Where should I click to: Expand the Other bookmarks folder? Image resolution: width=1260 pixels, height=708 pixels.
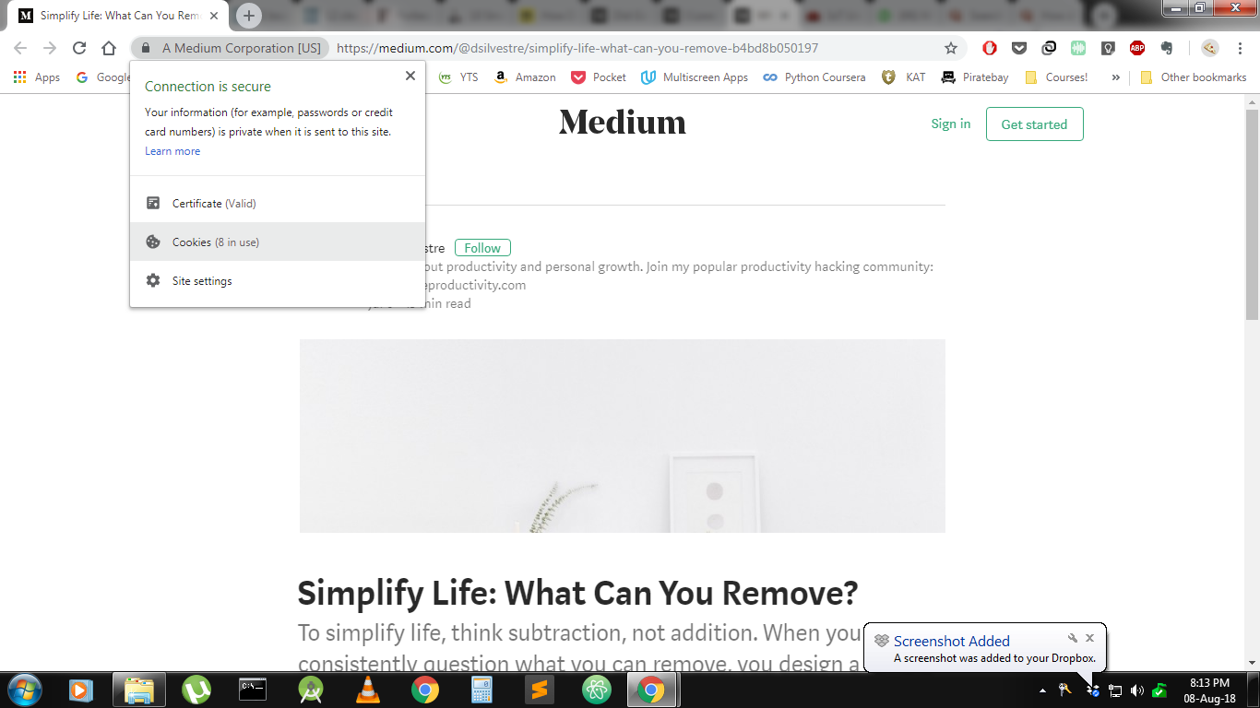pos(1194,77)
